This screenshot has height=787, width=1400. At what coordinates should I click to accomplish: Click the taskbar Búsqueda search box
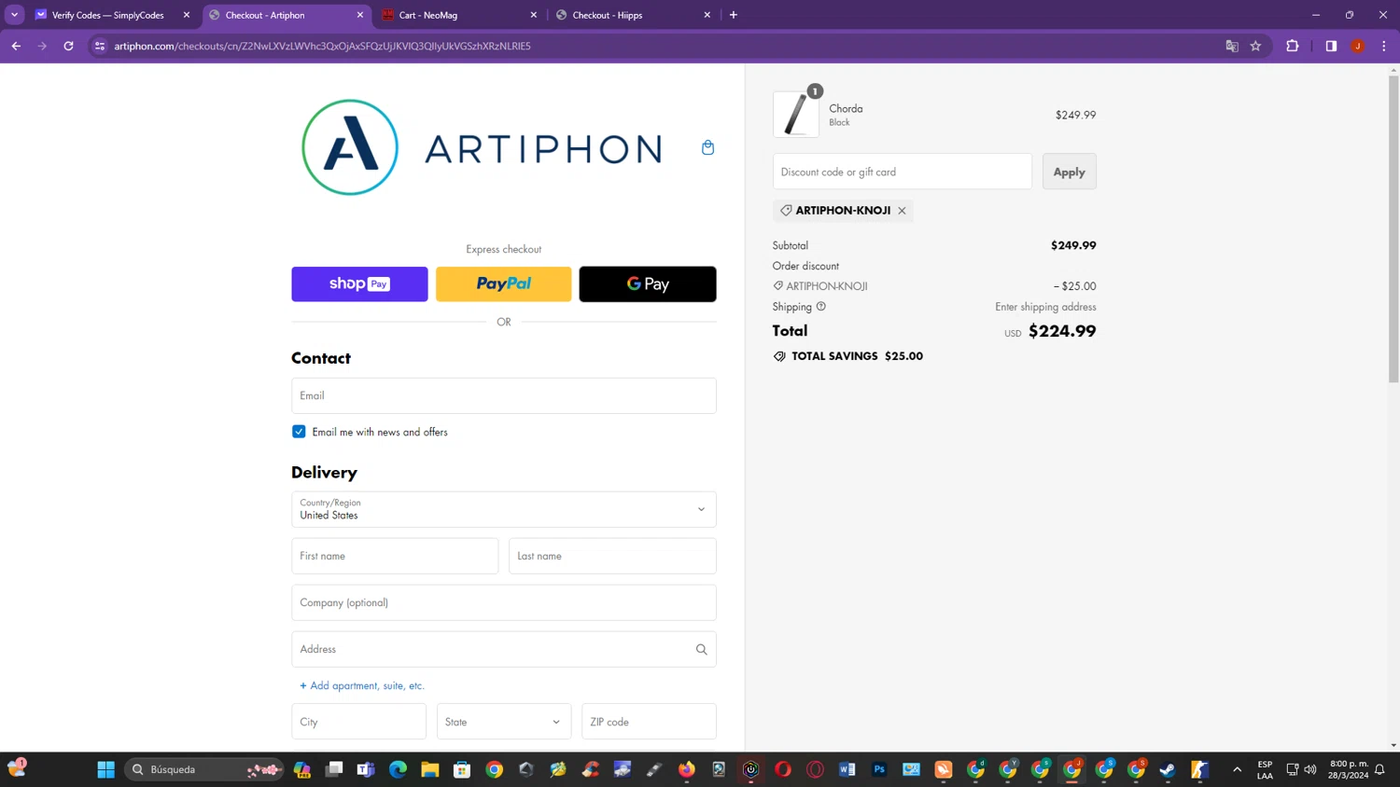tap(203, 769)
